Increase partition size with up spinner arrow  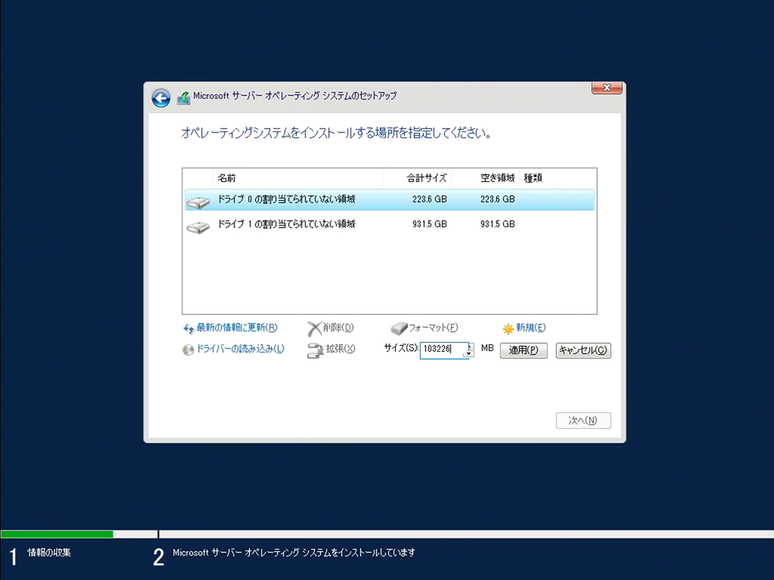[x=469, y=346]
